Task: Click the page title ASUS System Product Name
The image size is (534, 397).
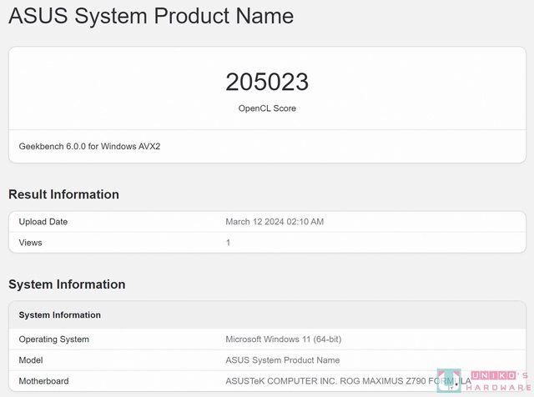Action: tap(151, 16)
